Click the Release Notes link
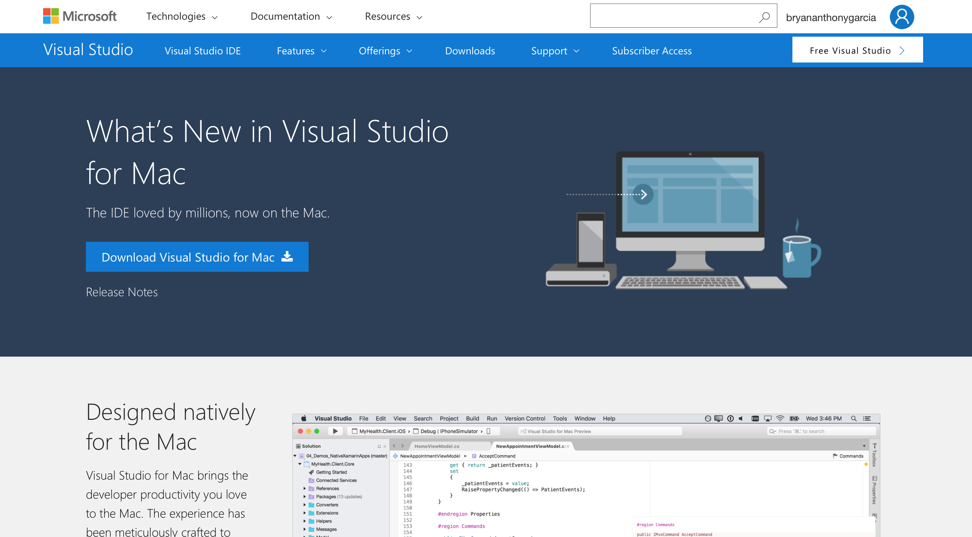Image resolution: width=972 pixels, height=537 pixels. point(122,291)
